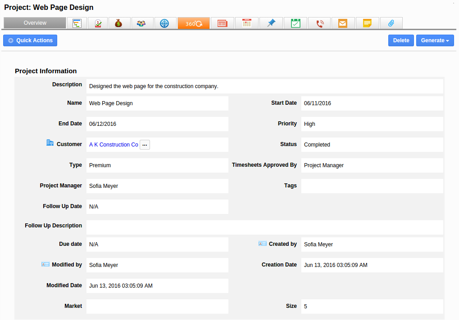
Task: Click the Status value Completed
Action: coord(317,145)
